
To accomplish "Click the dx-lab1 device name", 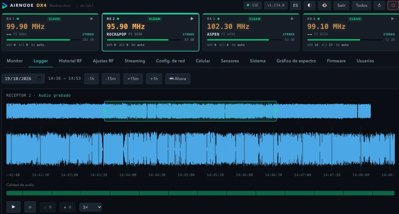I will 87,5.
